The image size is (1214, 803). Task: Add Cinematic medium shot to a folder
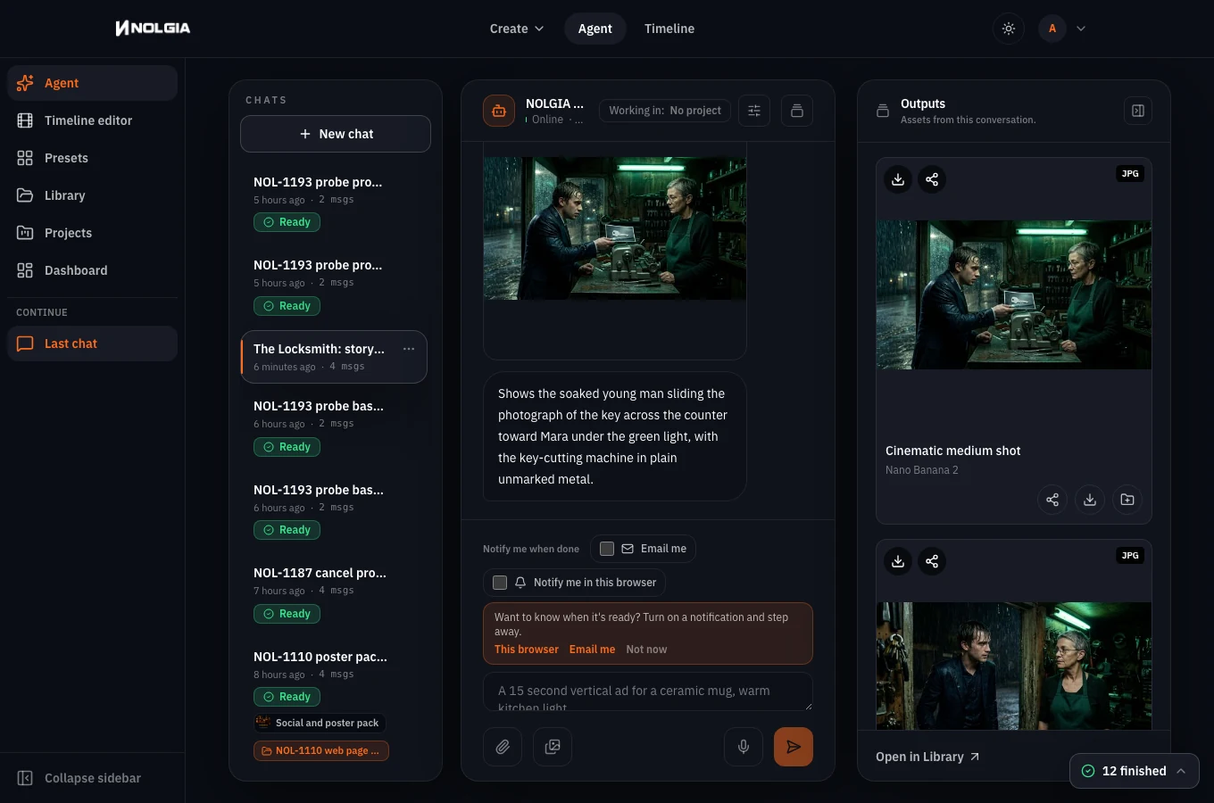(x=1127, y=500)
